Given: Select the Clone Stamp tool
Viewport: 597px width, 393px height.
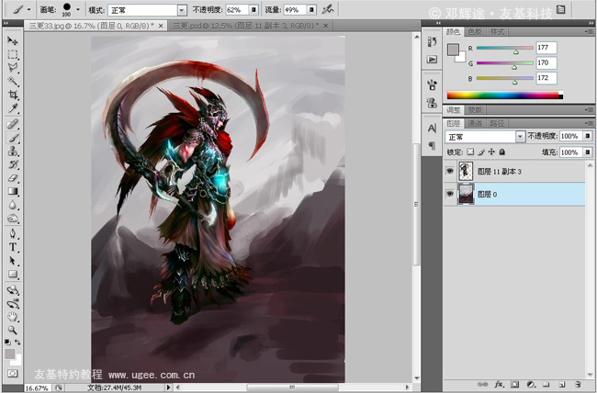Looking at the screenshot, I should (13, 152).
